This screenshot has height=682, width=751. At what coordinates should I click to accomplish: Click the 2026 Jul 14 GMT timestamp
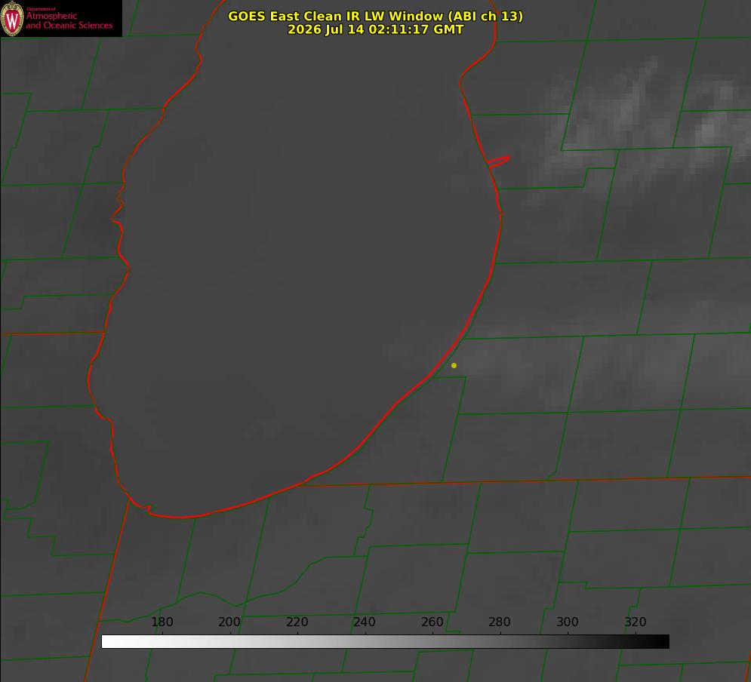click(x=375, y=29)
